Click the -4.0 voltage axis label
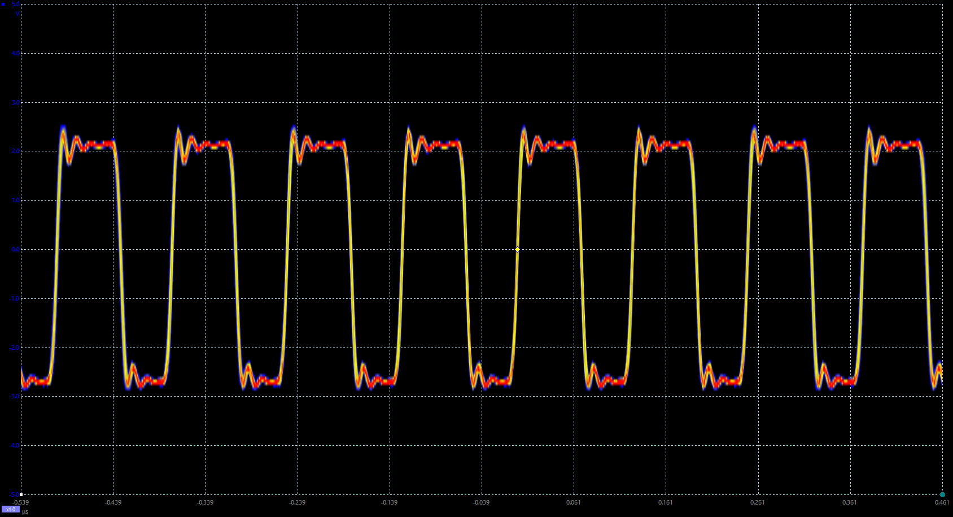 point(14,445)
